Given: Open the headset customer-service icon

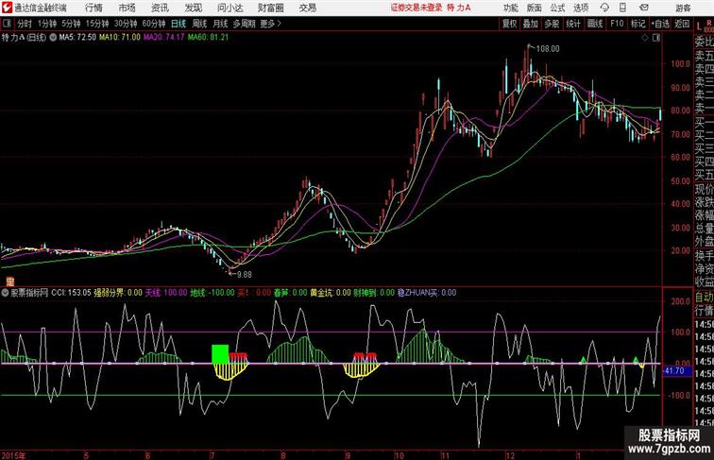Looking at the screenshot, I should point(604,8).
